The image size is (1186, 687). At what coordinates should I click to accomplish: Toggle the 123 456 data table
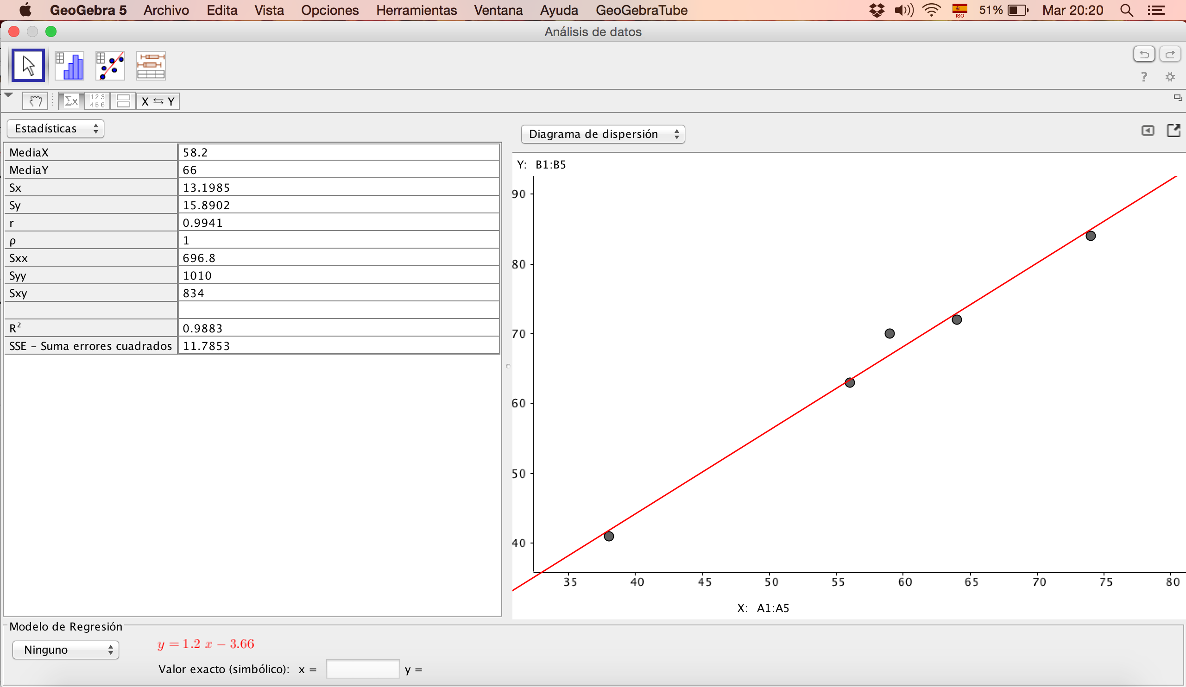(97, 101)
